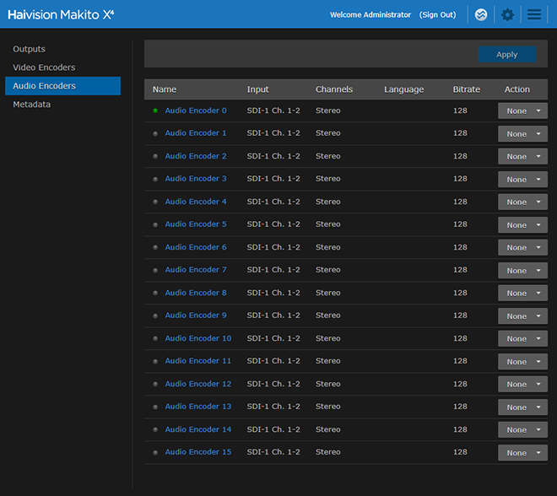Image resolution: width=557 pixels, height=496 pixels.
Task: Open the None dropdown for Audio Encoder 10
Action: tap(522, 339)
